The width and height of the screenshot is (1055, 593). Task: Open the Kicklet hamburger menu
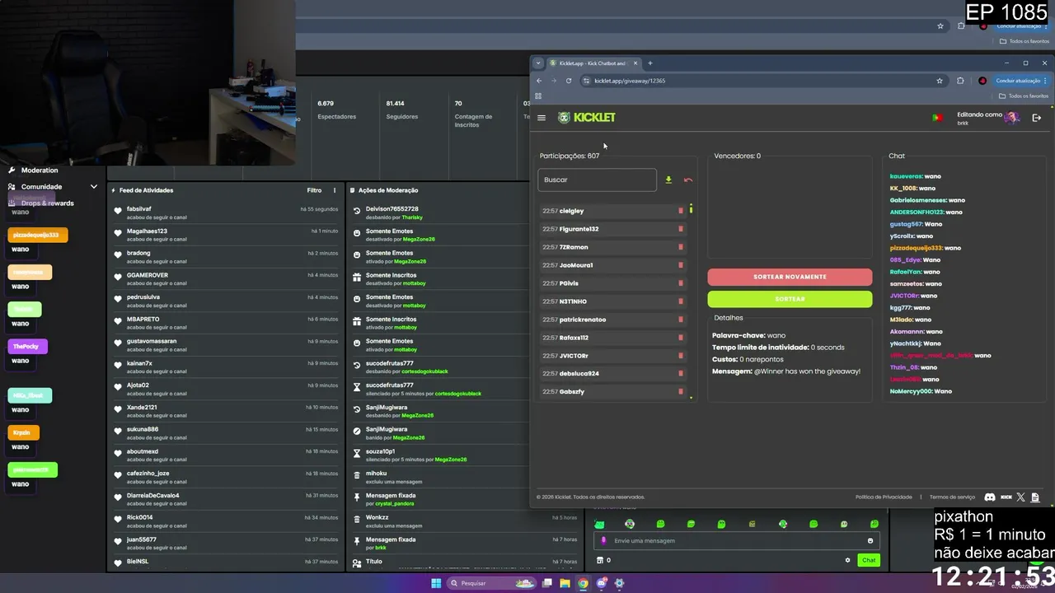click(x=542, y=118)
